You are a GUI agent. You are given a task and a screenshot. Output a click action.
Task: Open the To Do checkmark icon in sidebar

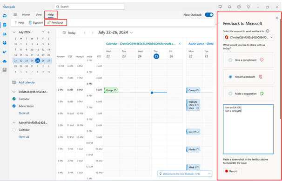[x=5, y=52]
